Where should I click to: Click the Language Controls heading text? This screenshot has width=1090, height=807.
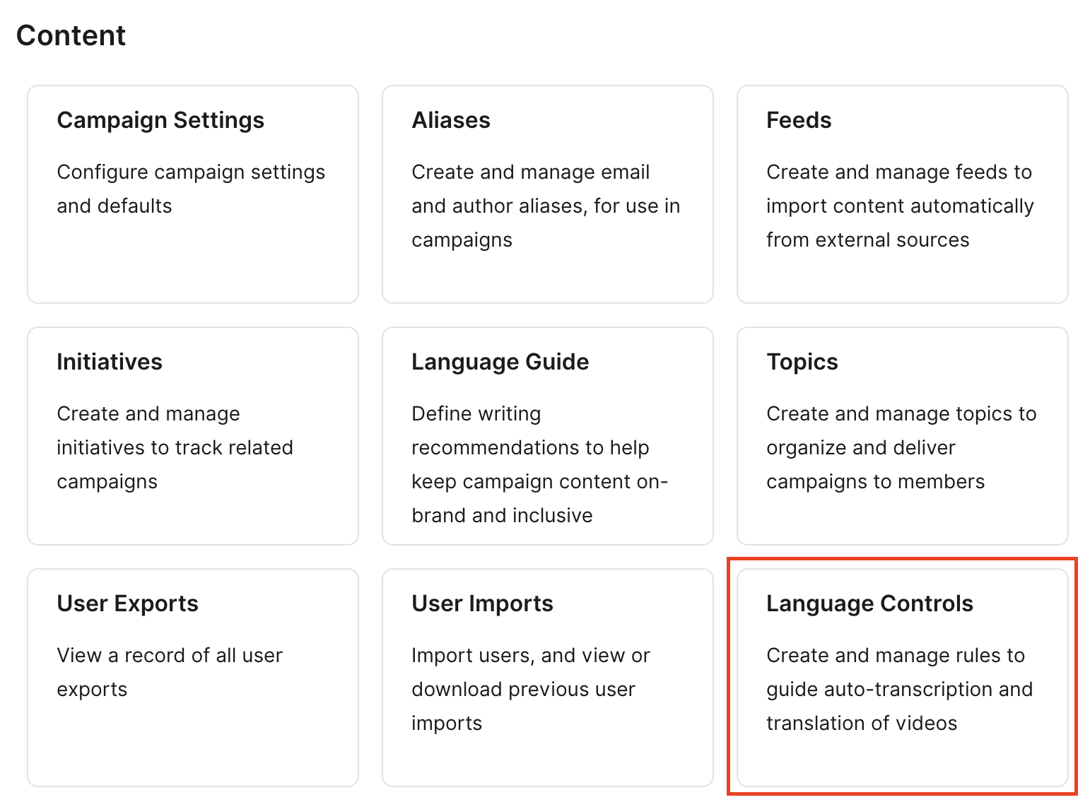click(869, 603)
